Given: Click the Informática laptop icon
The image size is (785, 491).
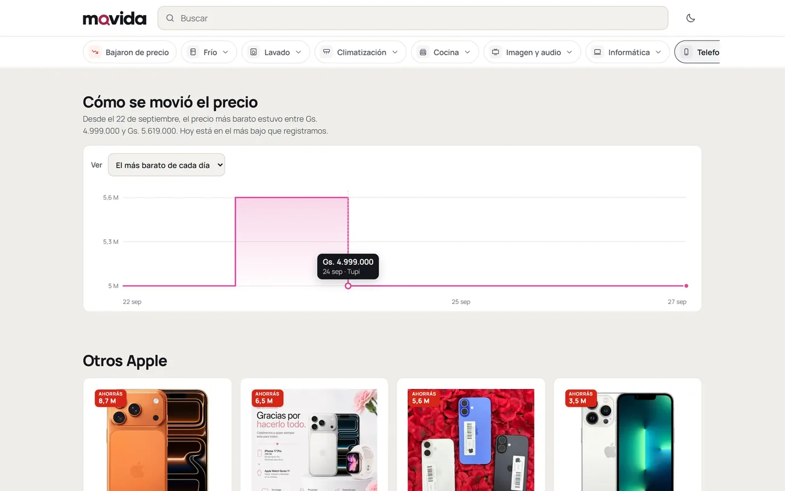Looking at the screenshot, I should coord(597,52).
